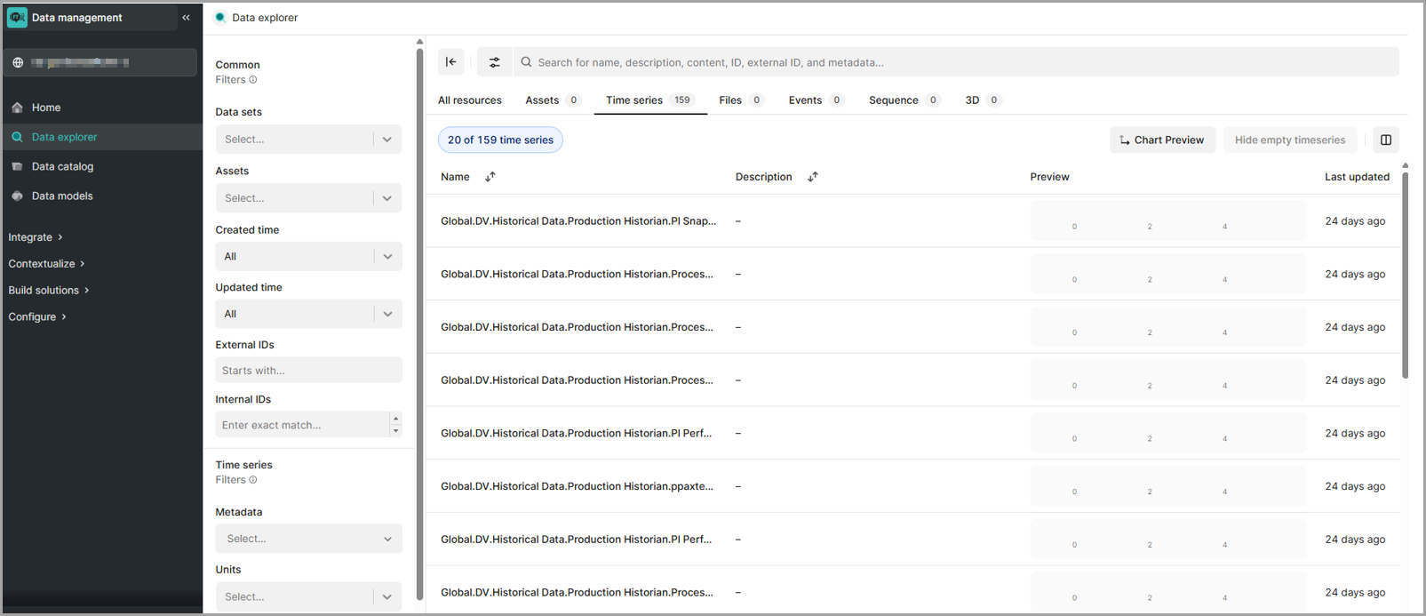The width and height of the screenshot is (1426, 616).
Task: Open the Created time dropdown
Action: tap(308, 256)
